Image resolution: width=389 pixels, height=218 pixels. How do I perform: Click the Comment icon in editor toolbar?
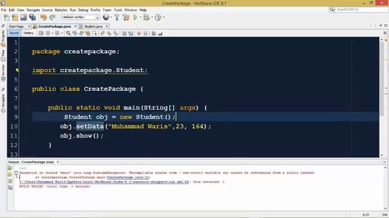[x=154, y=33]
